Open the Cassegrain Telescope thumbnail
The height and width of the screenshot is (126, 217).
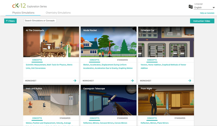coord(108,100)
